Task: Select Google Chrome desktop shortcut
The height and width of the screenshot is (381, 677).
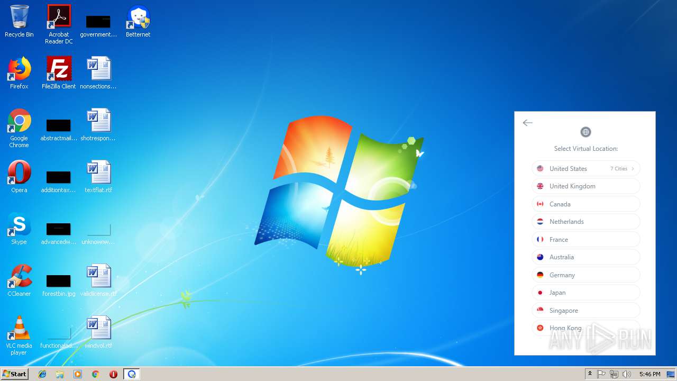Action: point(19,128)
